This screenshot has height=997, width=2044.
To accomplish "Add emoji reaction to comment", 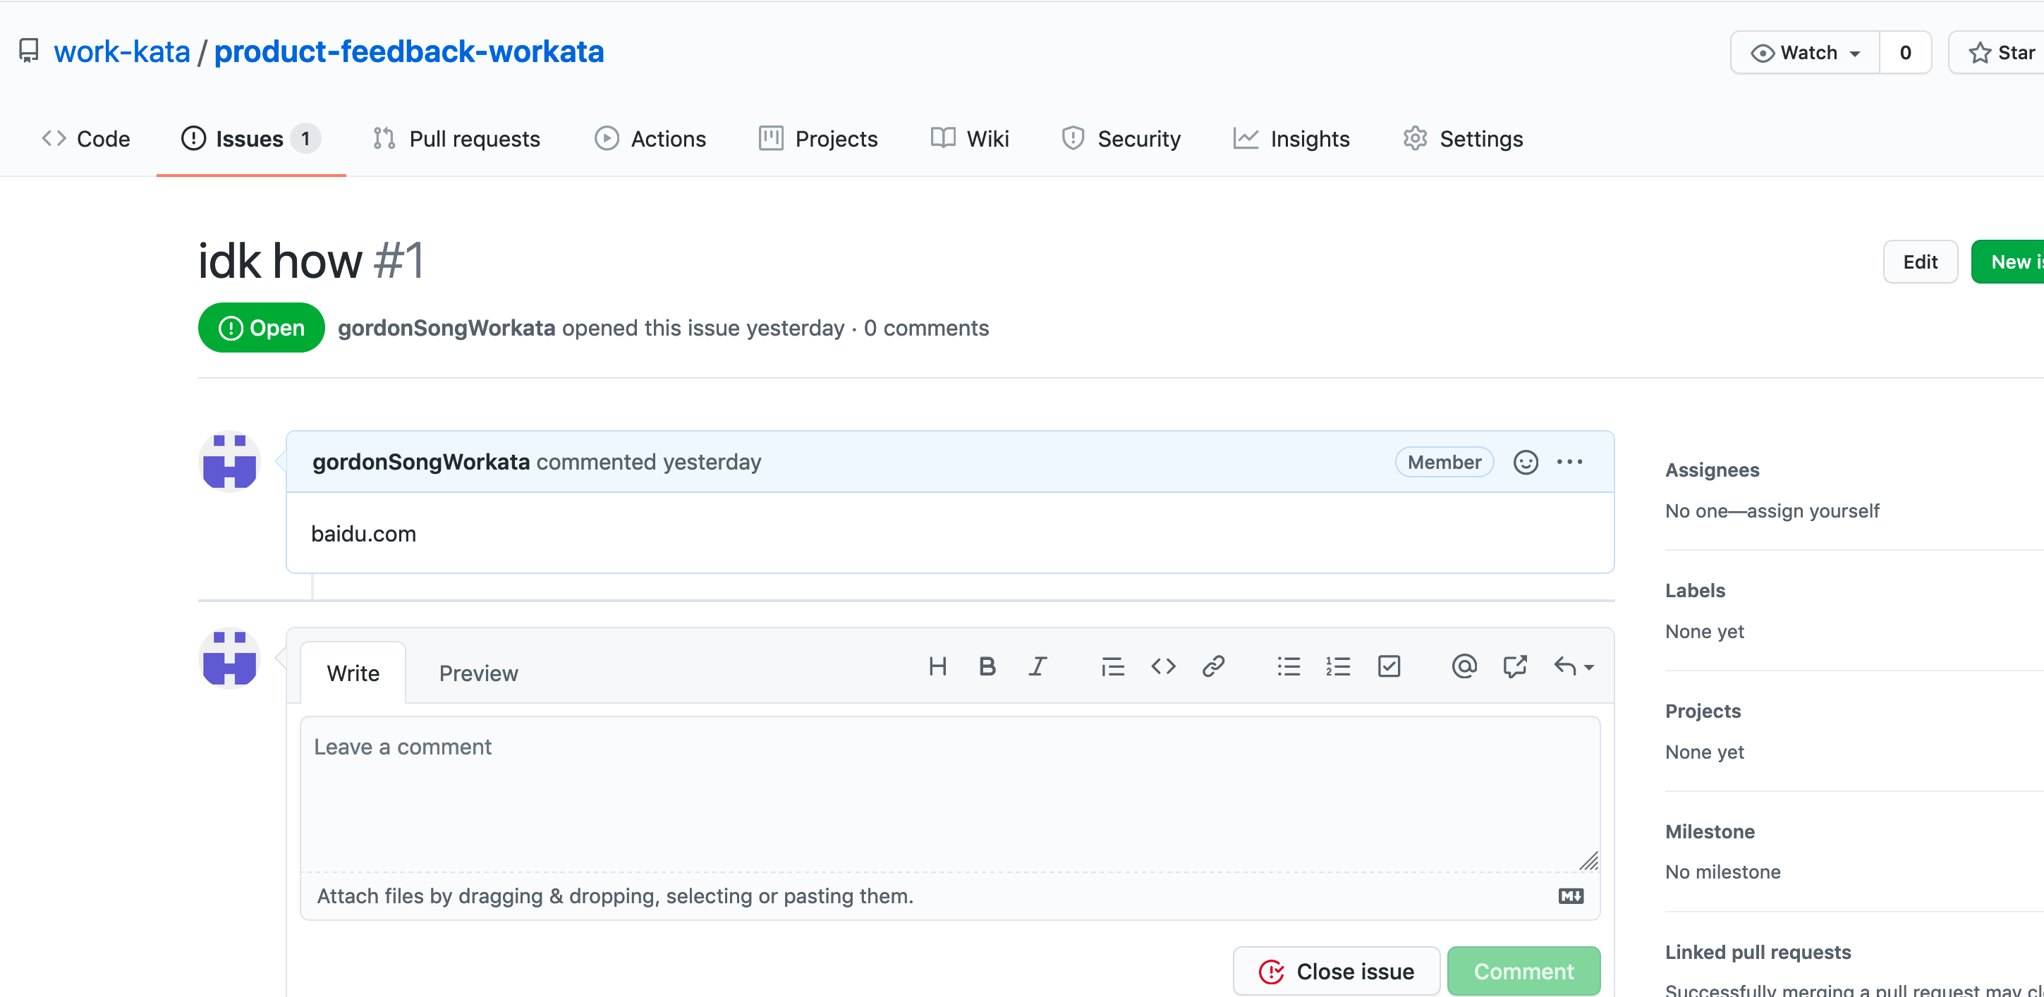I will point(1525,462).
